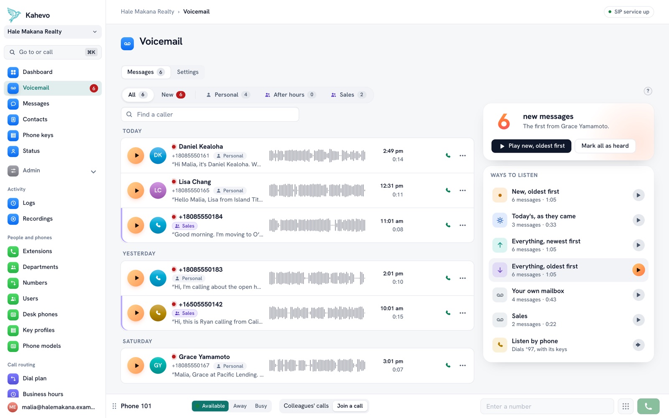Switch to the Settings tab
This screenshot has height=418, width=669.
point(188,72)
